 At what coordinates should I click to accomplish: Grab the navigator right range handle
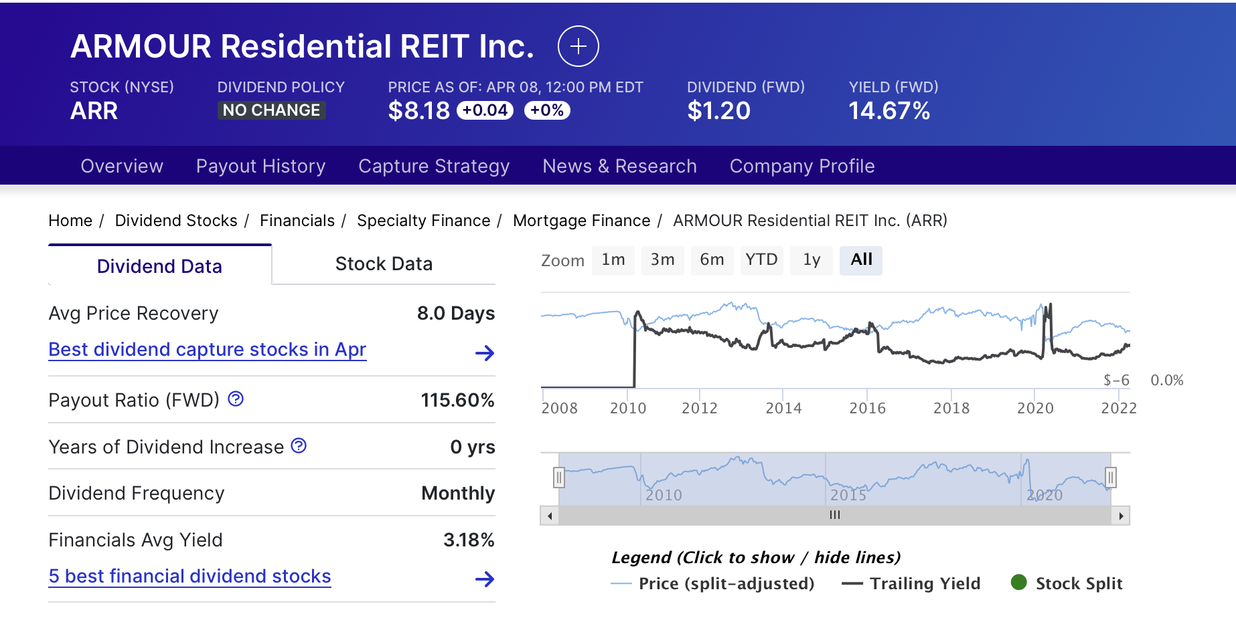[1111, 478]
